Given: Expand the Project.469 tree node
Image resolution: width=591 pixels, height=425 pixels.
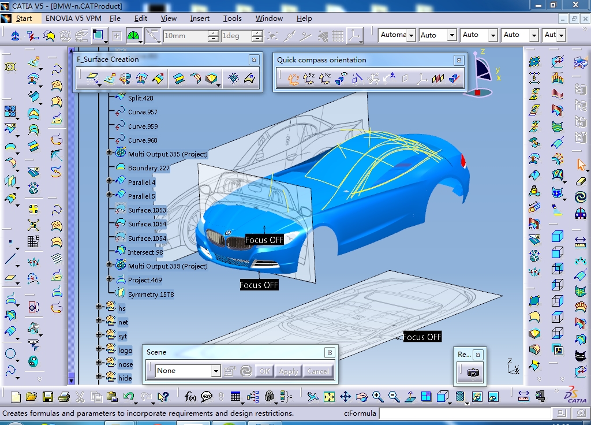Looking at the screenshot, I should coord(109,279).
